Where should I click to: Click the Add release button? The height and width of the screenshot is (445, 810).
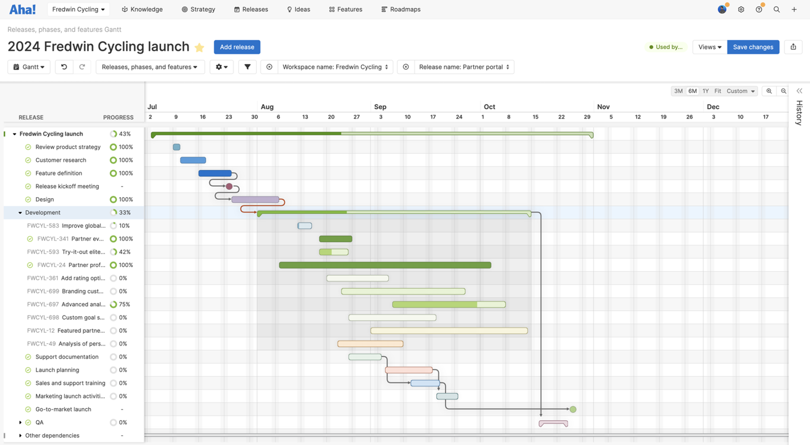click(x=237, y=47)
